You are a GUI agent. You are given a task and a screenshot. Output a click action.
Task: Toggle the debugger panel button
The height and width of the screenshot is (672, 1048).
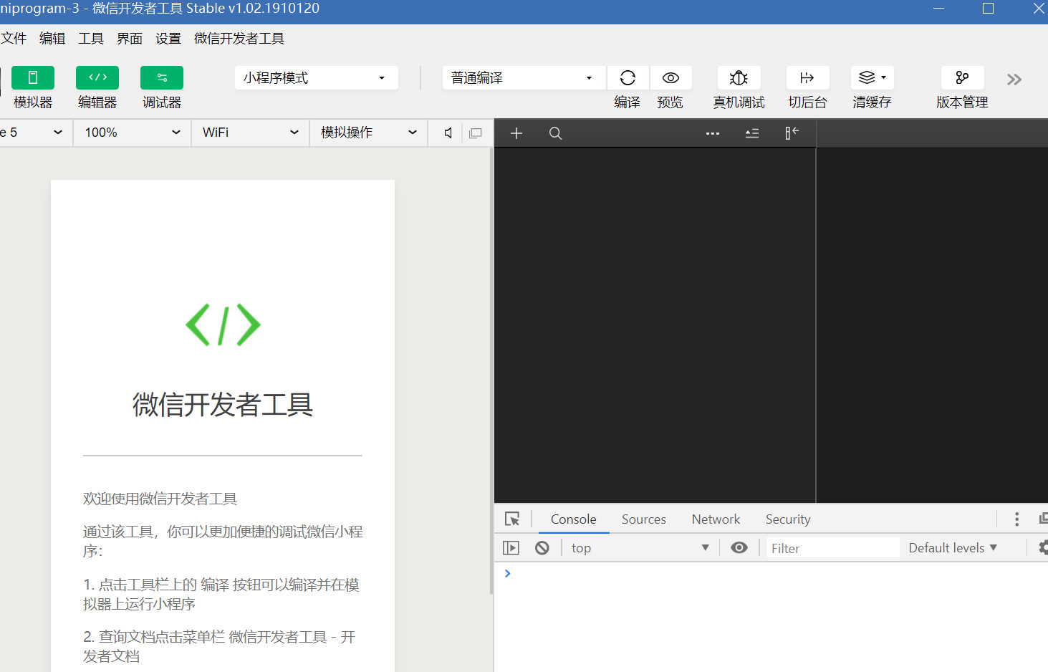coord(162,78)
